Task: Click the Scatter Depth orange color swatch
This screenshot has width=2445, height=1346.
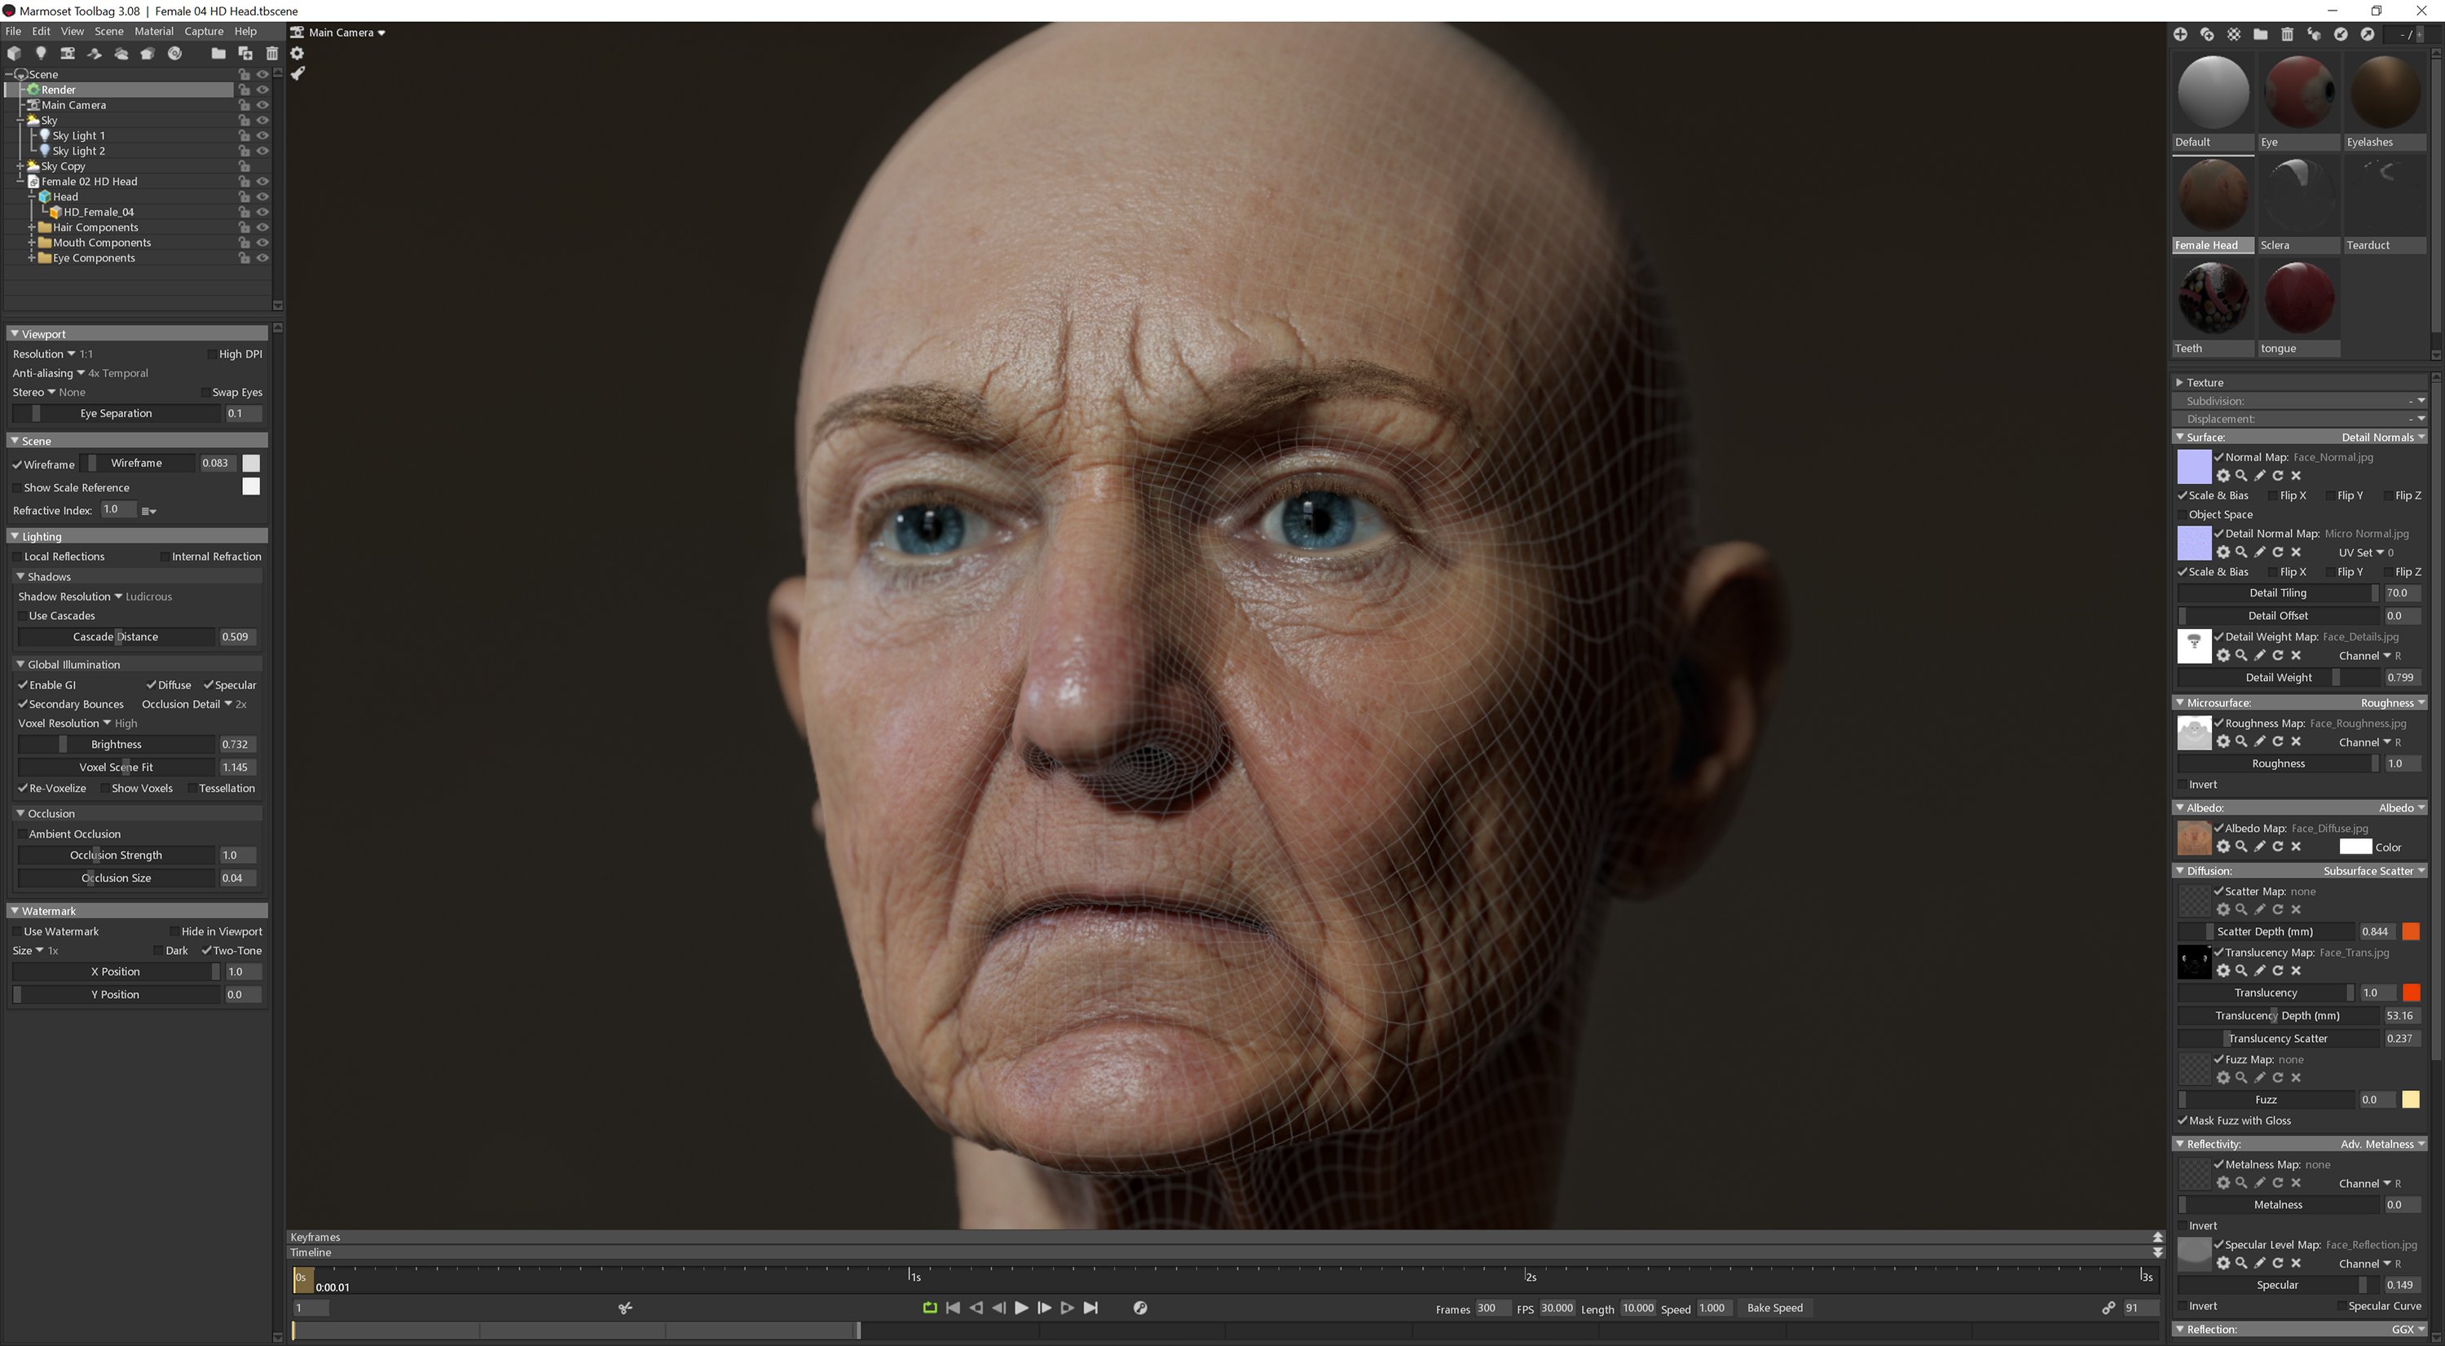Action: [2410, 931]
